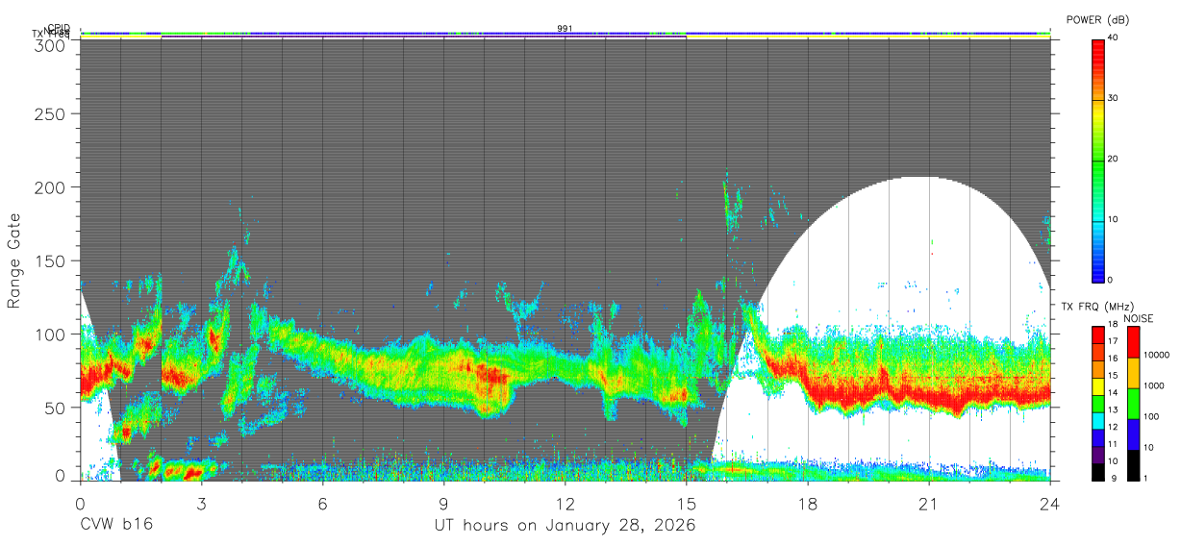The height and width of the screenshot is (545, 1181).
Task: Click the purple segment of TX FRQ color bar
Action: tap(1097, 454)
